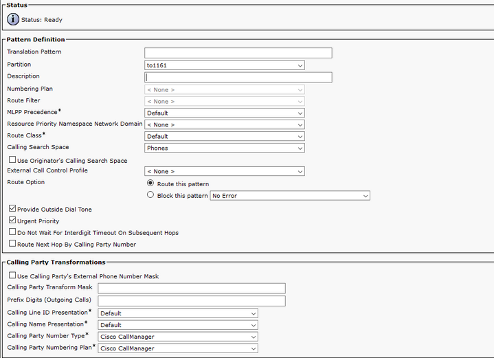Screen dimensions: 494x358
Task: Open the No Error block reason dropdown
Action: (290, 195)
